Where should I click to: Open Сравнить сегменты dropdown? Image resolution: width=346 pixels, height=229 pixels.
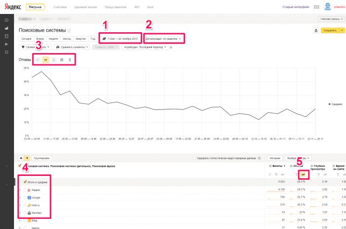[72, 47]
